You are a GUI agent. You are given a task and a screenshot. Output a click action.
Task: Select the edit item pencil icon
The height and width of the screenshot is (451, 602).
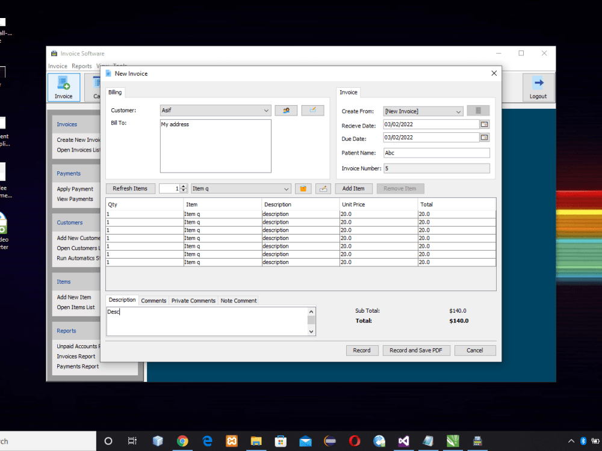tap(323, 188)
